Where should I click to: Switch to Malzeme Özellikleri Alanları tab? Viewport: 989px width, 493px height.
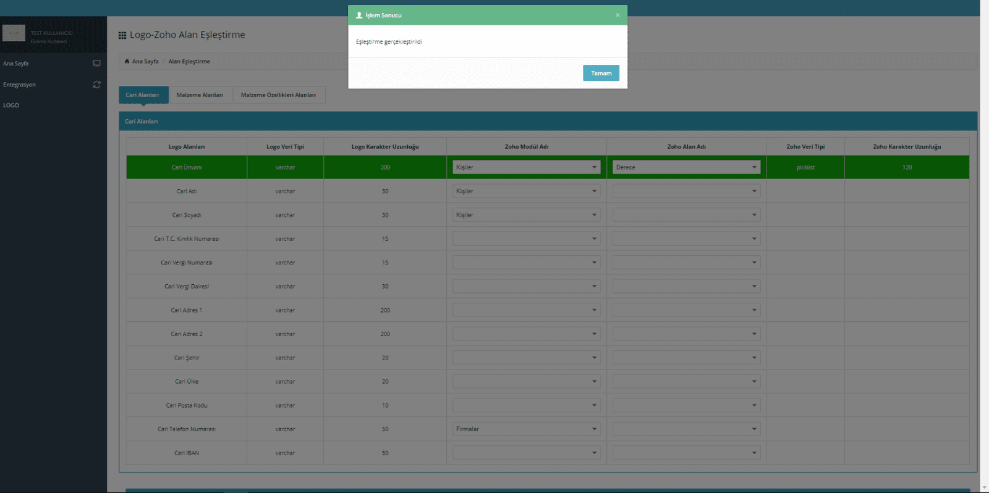pyautogui.click(x=279, y=95)
